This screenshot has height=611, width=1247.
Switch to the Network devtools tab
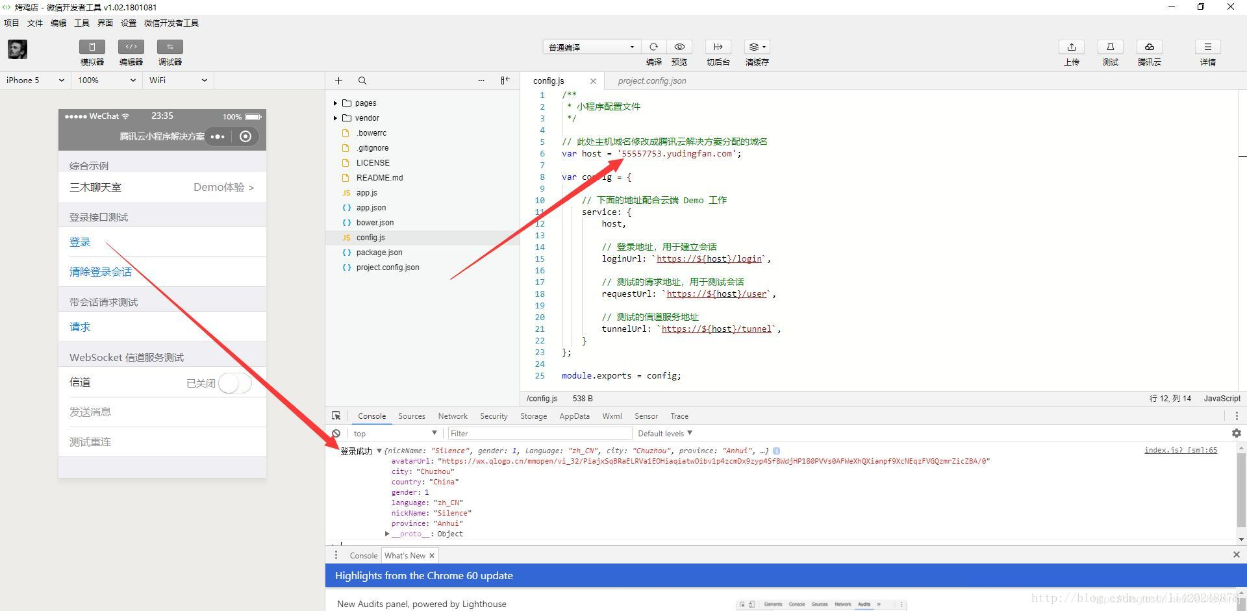453,416
